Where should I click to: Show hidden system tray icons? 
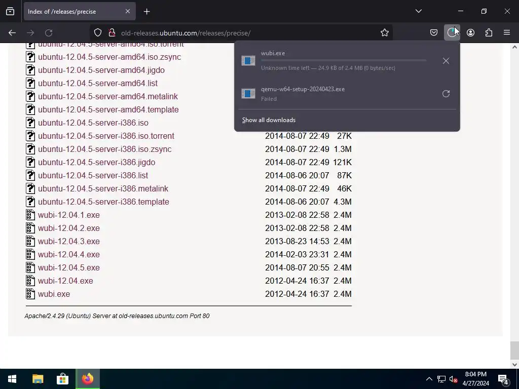click(429, 379)
